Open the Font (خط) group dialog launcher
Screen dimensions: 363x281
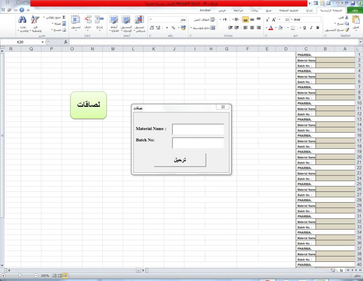pos(266,36)
